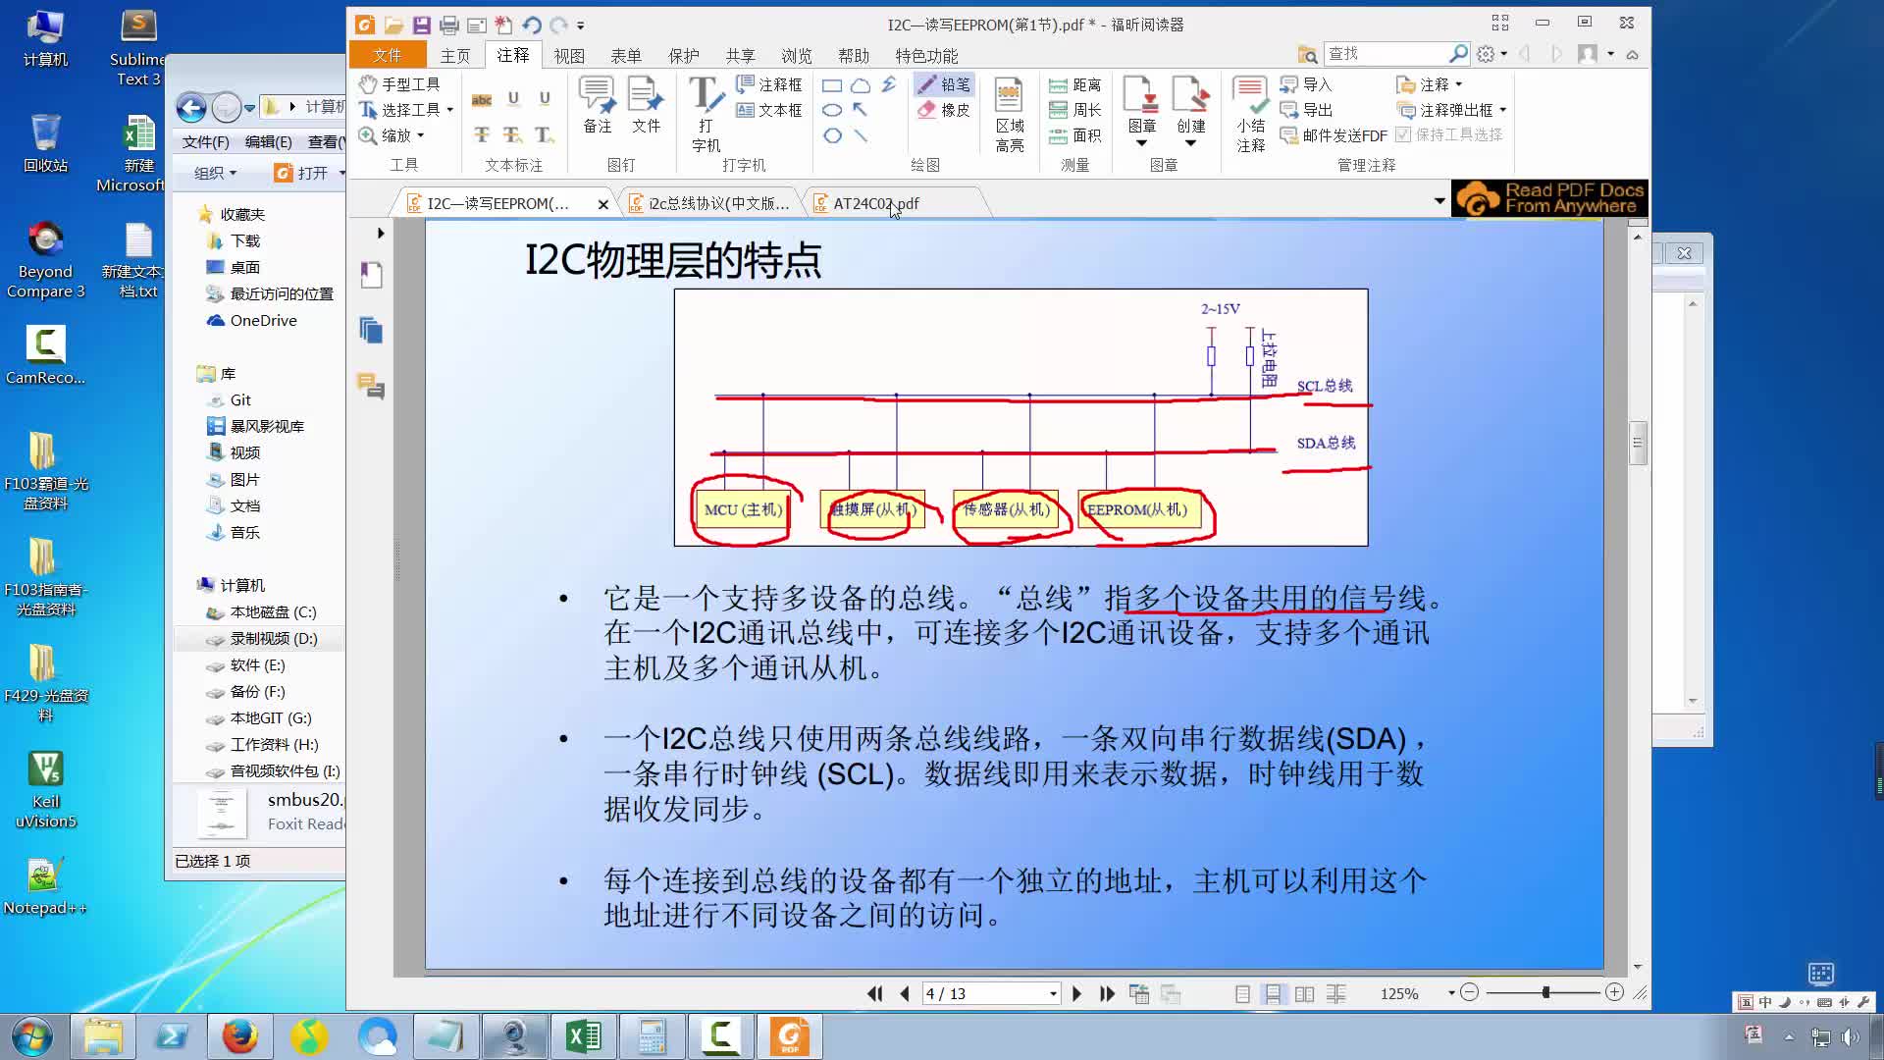The height and width of the screenshot is (1060, 1884).
Task: Click 打开 button in the Explorer window
Action: coord(302,173)
